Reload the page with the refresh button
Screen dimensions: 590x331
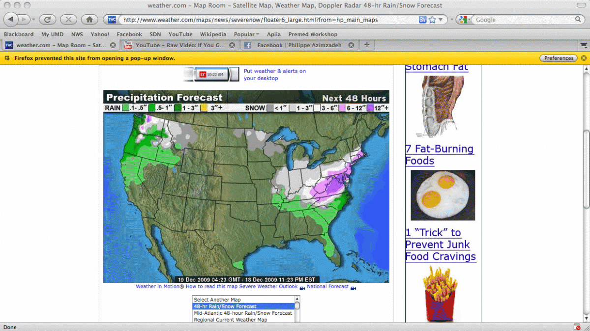pos(47,20)
